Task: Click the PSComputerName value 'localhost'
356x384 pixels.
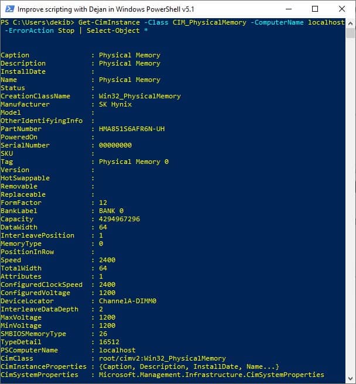Action: click(x=117, y=350)
